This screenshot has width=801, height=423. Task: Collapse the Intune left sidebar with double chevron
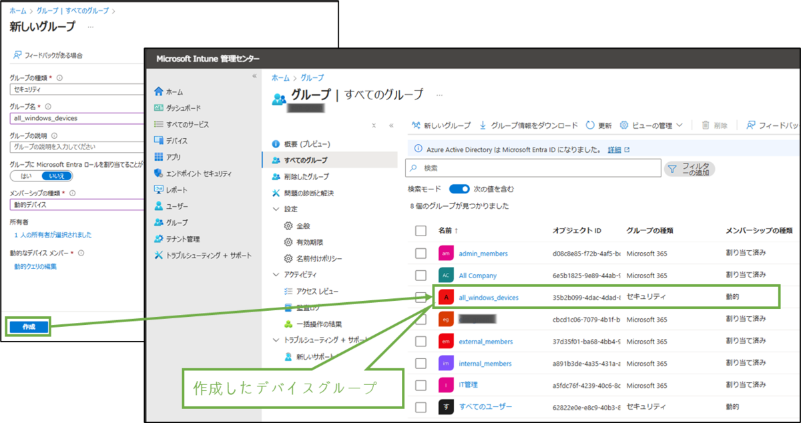(254, 76)
